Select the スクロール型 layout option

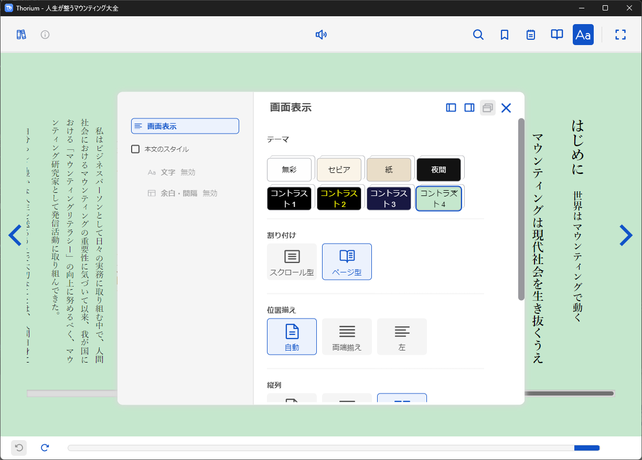[292, 261]
